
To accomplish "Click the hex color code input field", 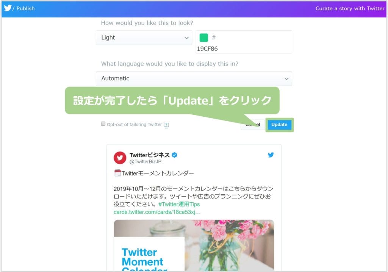I will tap(244, 42).
